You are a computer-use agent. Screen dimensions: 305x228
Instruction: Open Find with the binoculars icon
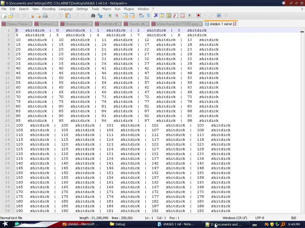coord(93,15)
